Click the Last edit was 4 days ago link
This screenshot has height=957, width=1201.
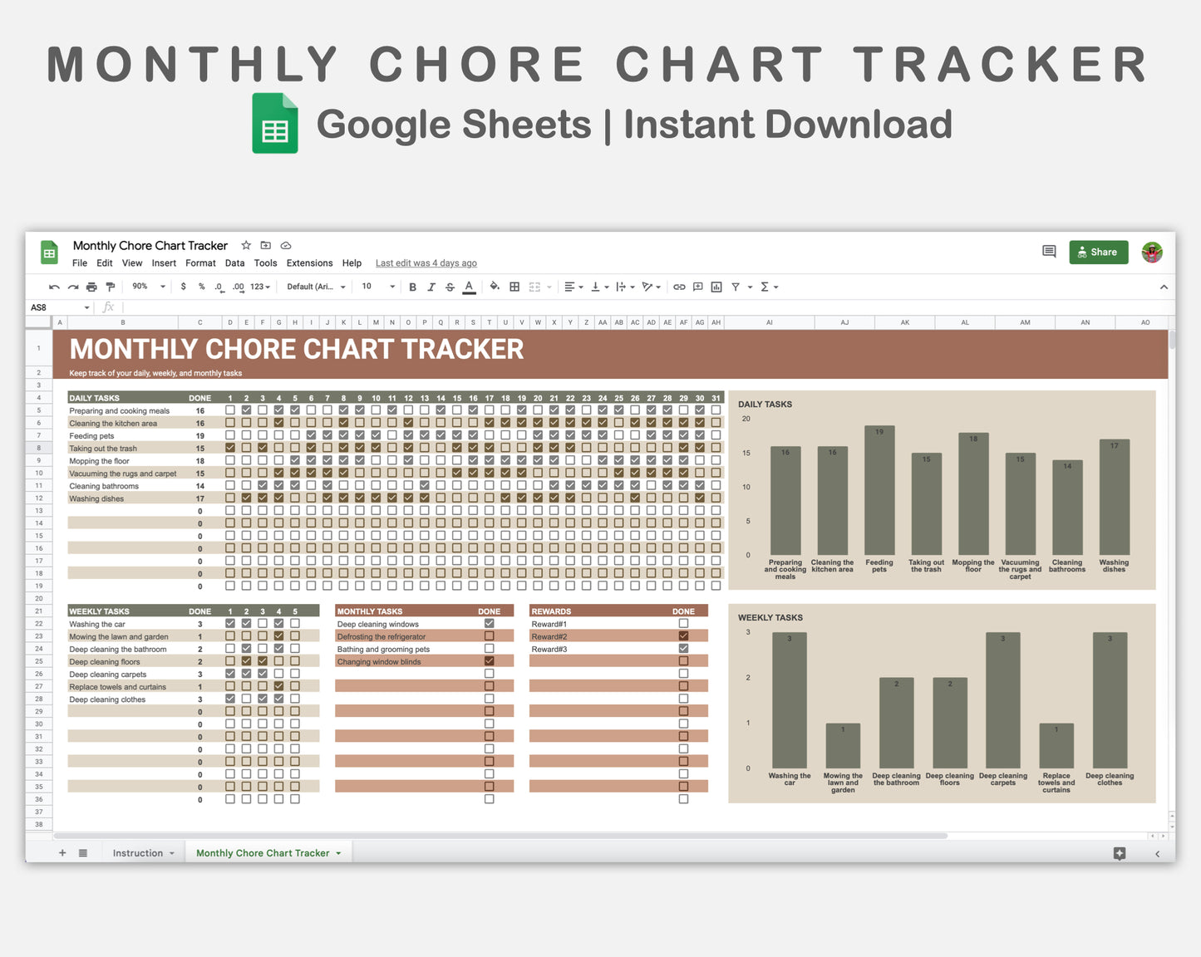pyautogui.click(x=426, y=263)
